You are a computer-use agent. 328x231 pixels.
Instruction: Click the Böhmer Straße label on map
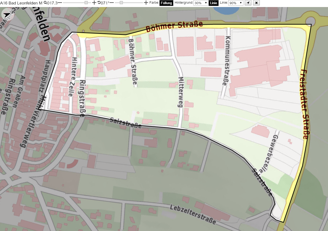(x=174, y=26)
